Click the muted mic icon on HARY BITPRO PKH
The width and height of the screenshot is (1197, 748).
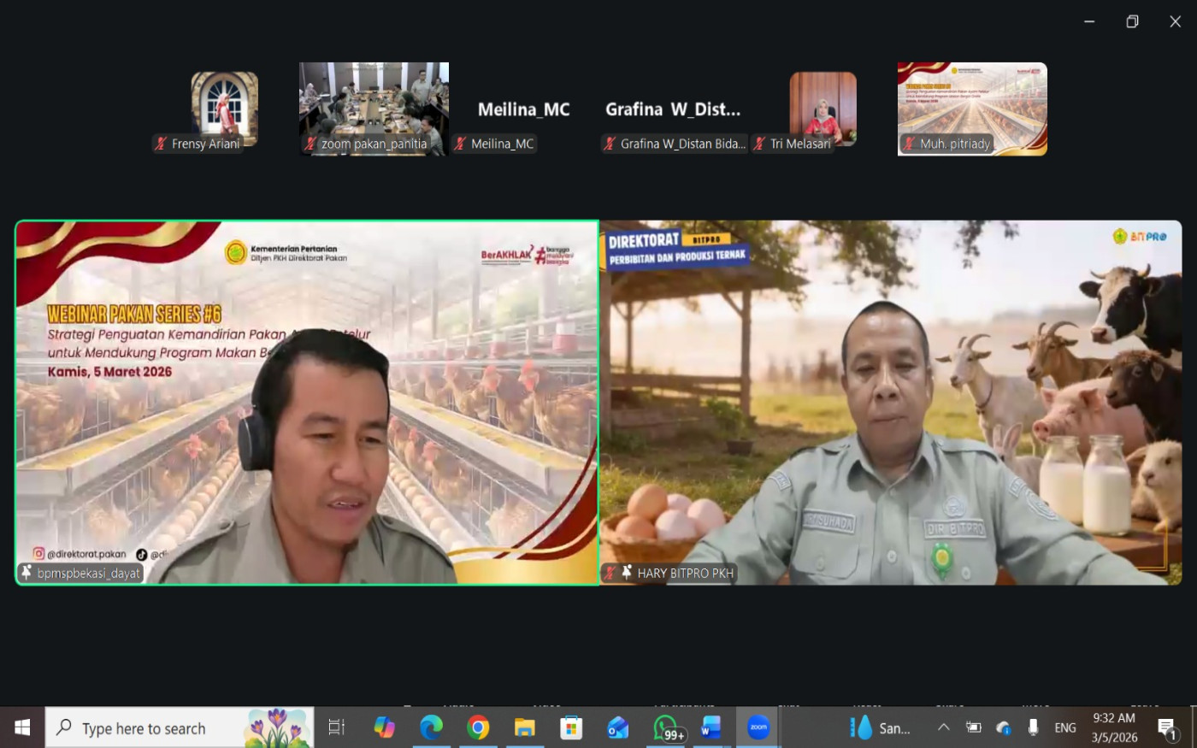coord(610,573)
